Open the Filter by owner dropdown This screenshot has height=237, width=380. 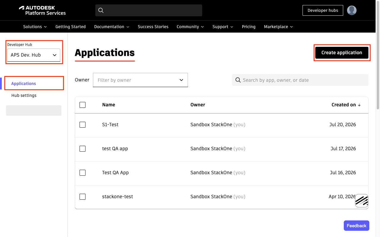click(140, 80)
